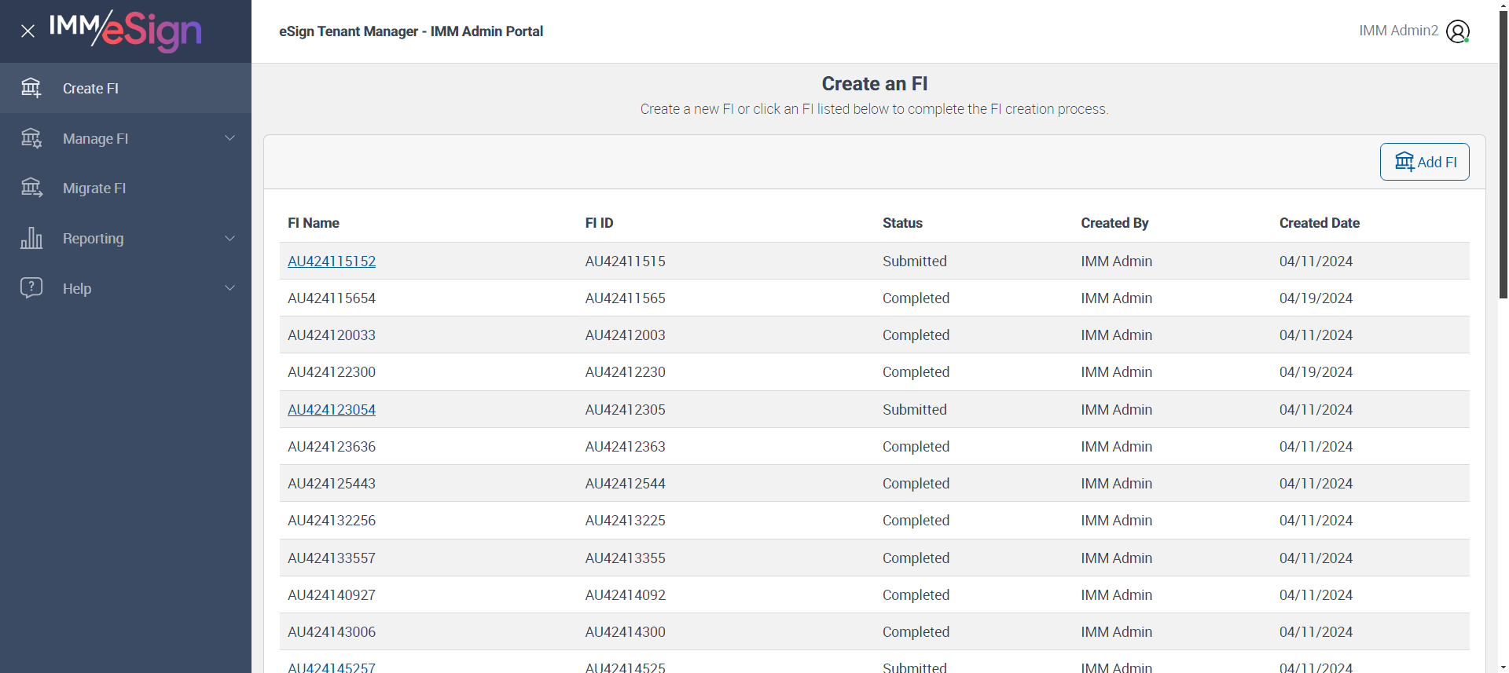Expand the Help submenu chevron
Screen dimensions: 1509x673
click(x=230, y=287)
